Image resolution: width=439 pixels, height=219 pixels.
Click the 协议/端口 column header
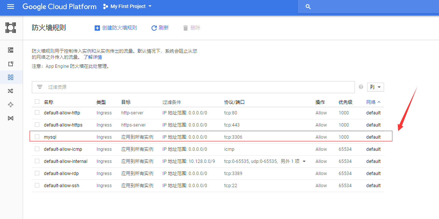[x=234, y=102]
